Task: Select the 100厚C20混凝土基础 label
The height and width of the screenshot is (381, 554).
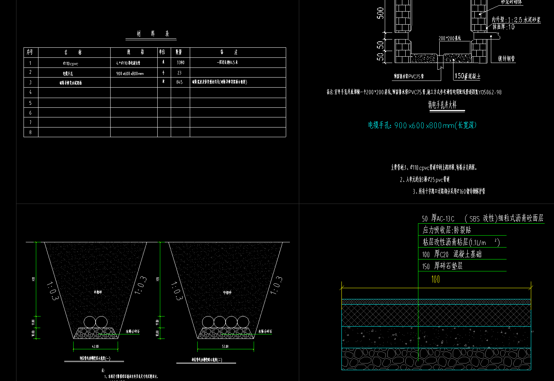Action: [452, 254]
